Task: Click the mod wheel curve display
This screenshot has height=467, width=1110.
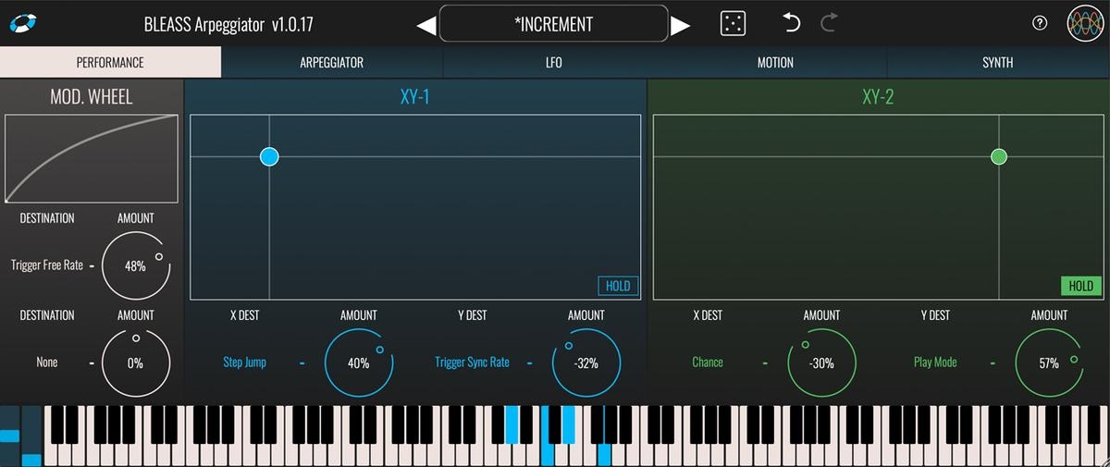Action: (x=91, y=158)
